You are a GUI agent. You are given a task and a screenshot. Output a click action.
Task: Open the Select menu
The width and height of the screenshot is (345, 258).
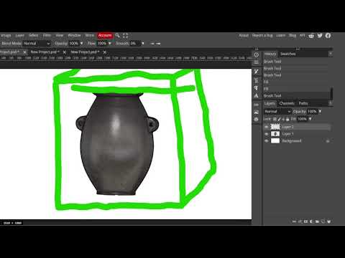click(33, 36)
